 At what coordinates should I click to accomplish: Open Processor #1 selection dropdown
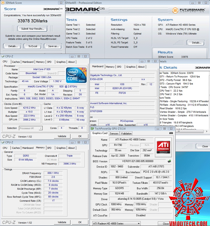pyautogui.click(x=41, y=128)
